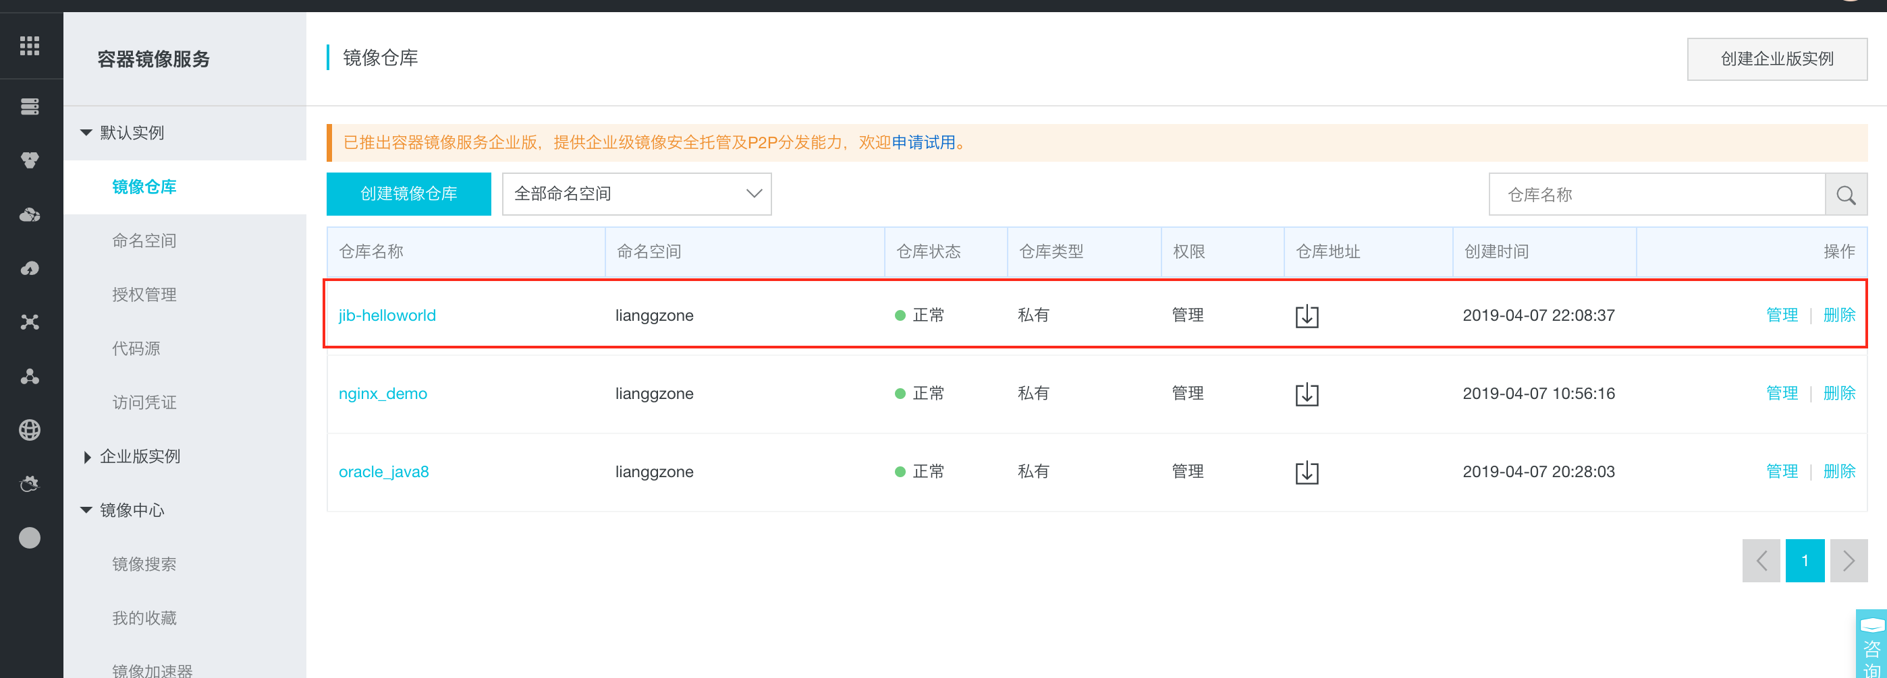Open the products grid menu icon

[x=29, y=46]
